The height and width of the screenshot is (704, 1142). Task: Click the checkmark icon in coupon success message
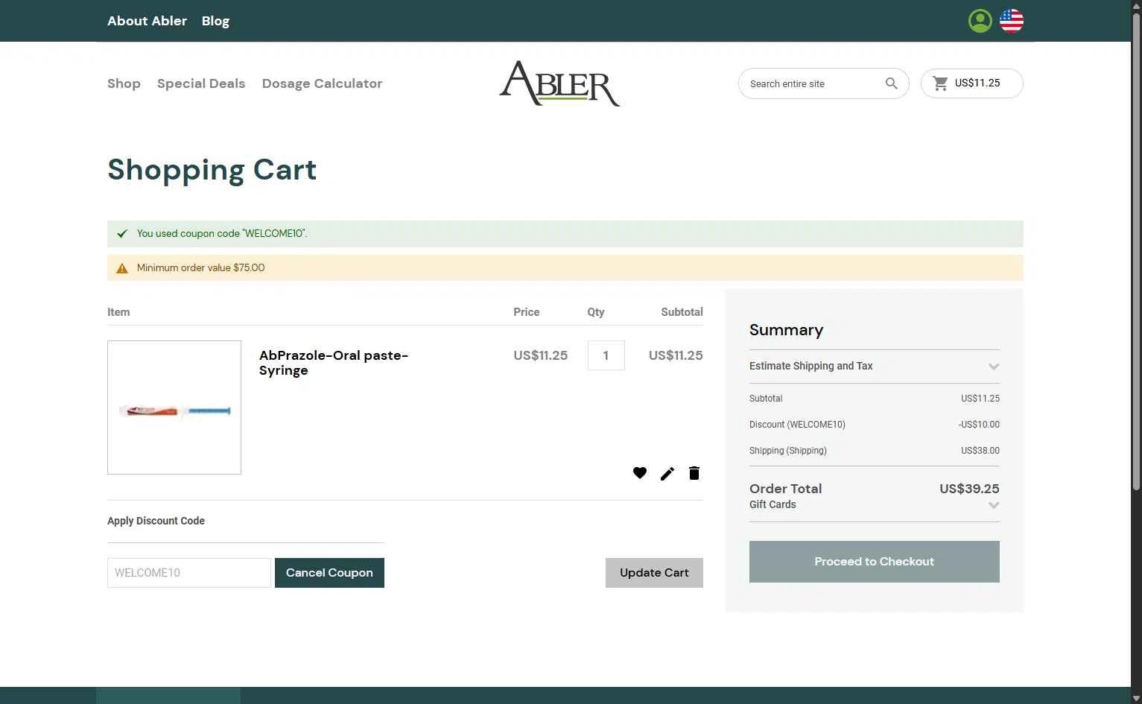point(122,234)
